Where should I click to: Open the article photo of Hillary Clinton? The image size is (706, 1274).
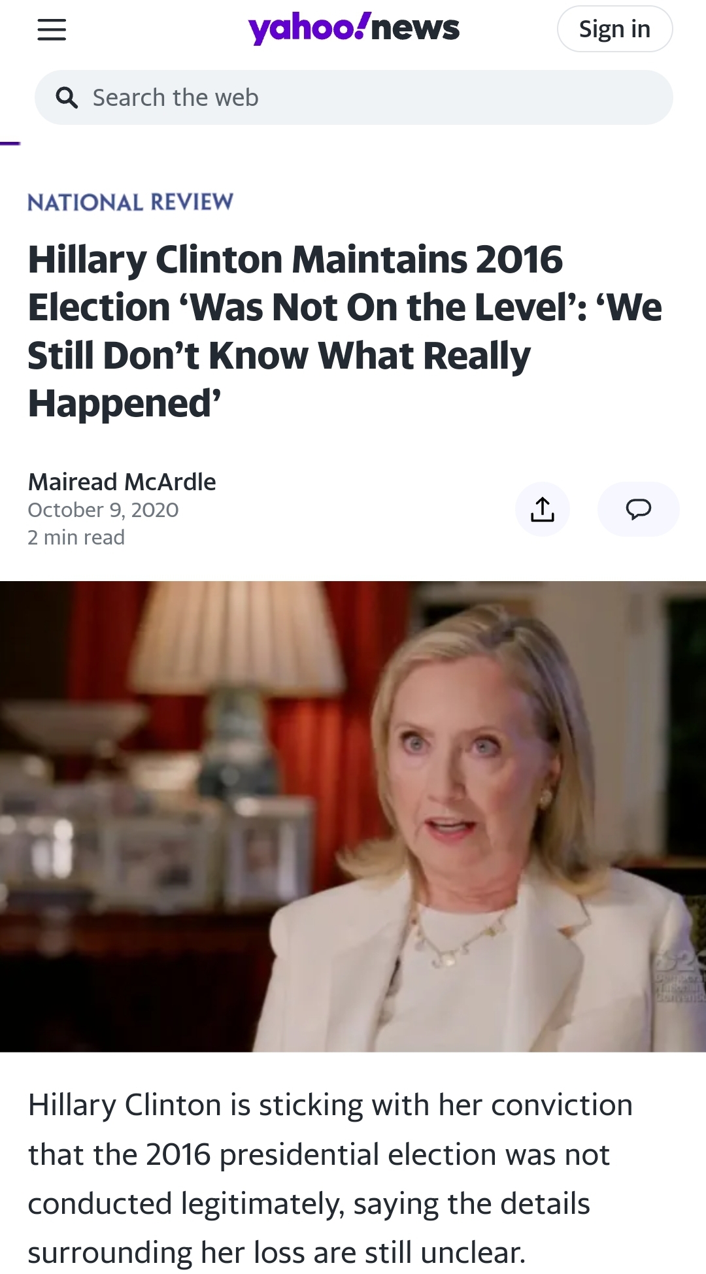[353, 816]
